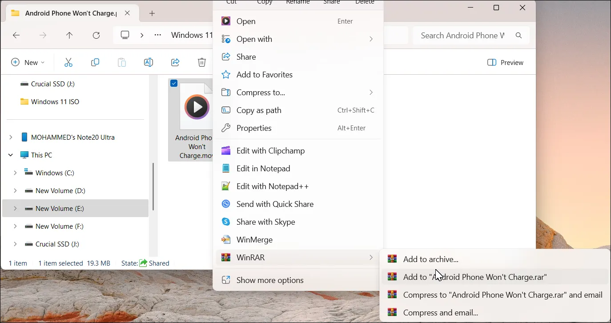Image resolution: width=611 pixels, height=323 pixels.
Task: Delete the file with the trash icon
Action: pyautogui.click(x=201, y=62)
